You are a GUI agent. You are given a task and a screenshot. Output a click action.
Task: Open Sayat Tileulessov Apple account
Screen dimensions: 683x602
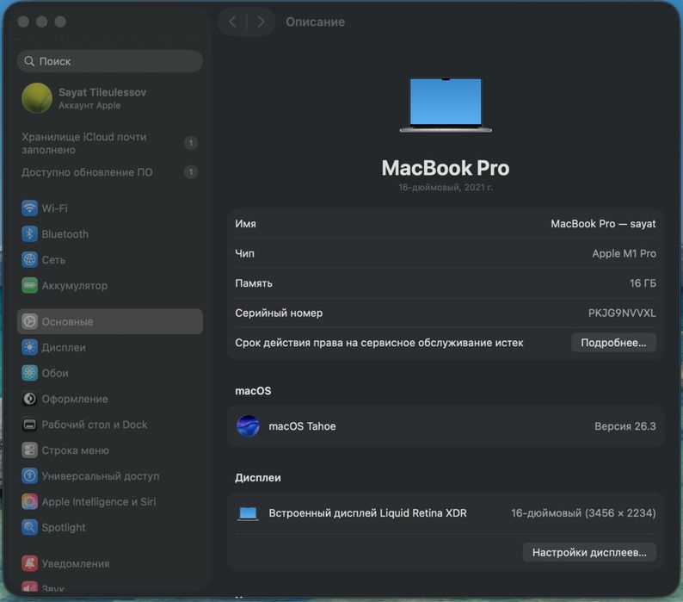(110, 98)
